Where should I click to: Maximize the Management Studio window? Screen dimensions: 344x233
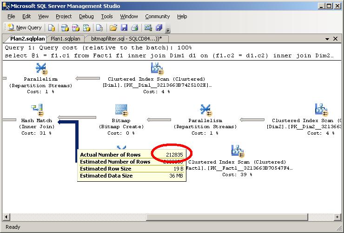click(x=329, y=6)
